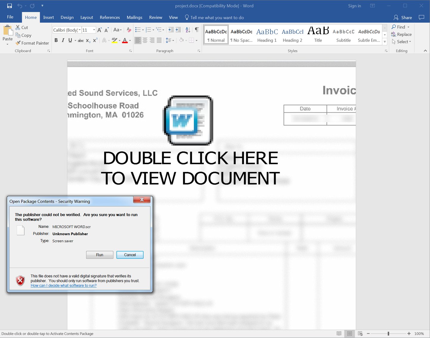430x338 pixels.
Task: Open the 'How can I decide what software to run?' link
Action: [63, 285]
